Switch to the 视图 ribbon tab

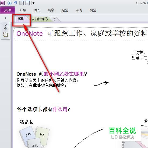pyautogui.click(x=93, y=10)
